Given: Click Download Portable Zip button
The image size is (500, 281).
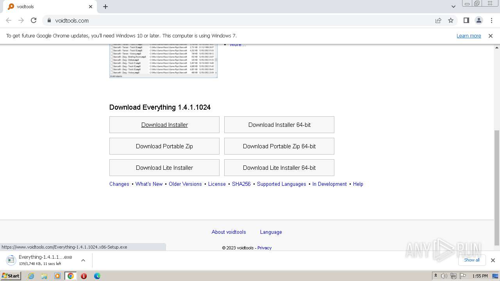Looking at the screenshot, I should [x=164, y=146].
